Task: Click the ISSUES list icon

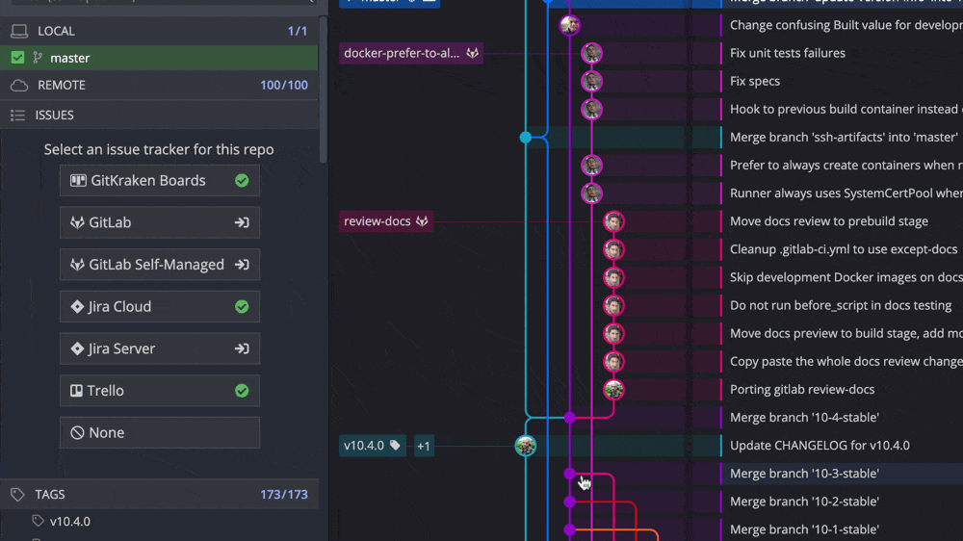Action: [17, 115]
